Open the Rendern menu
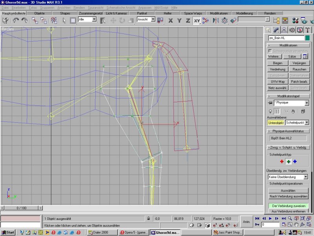 pos(79,7)
